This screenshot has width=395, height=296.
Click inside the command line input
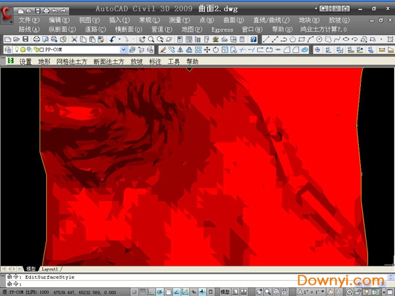132,284
